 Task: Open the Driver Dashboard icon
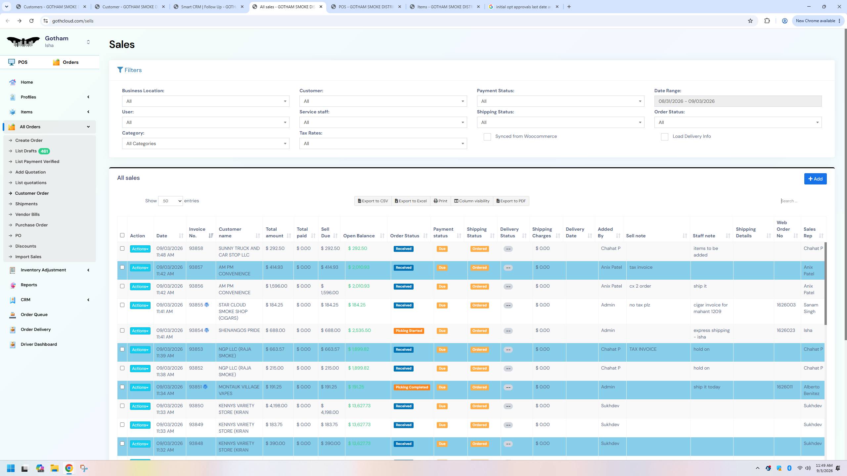tap(13, 344)
